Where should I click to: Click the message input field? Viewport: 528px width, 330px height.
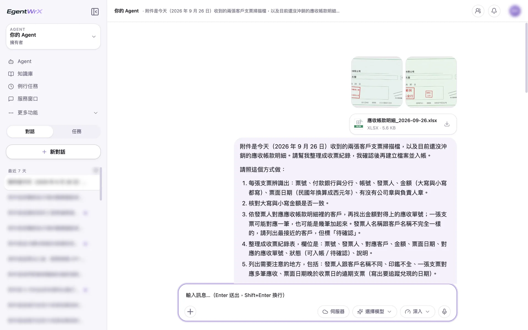(317, 295)
